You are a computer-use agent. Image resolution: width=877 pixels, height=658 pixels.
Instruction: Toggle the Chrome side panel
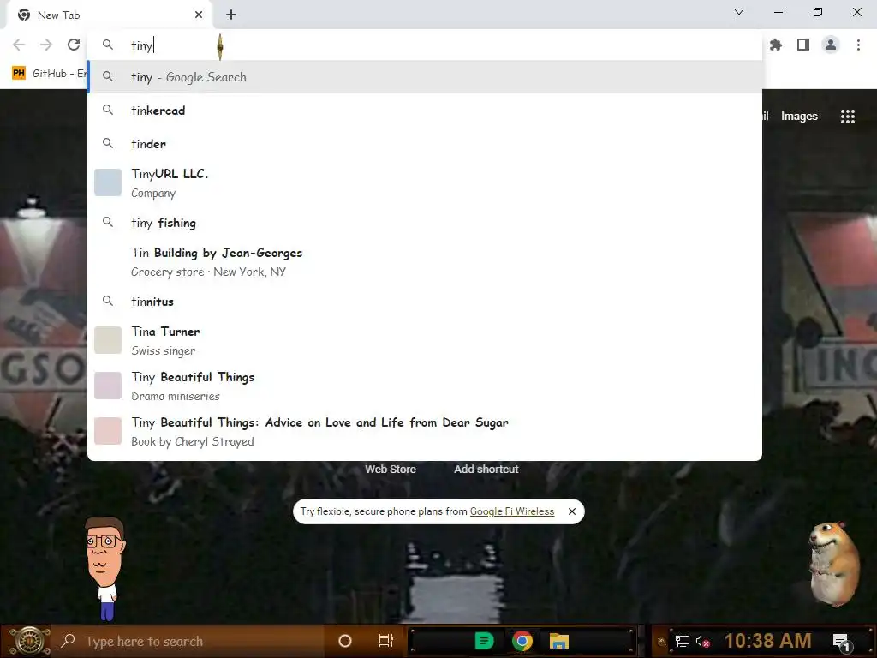coord(803,45)
